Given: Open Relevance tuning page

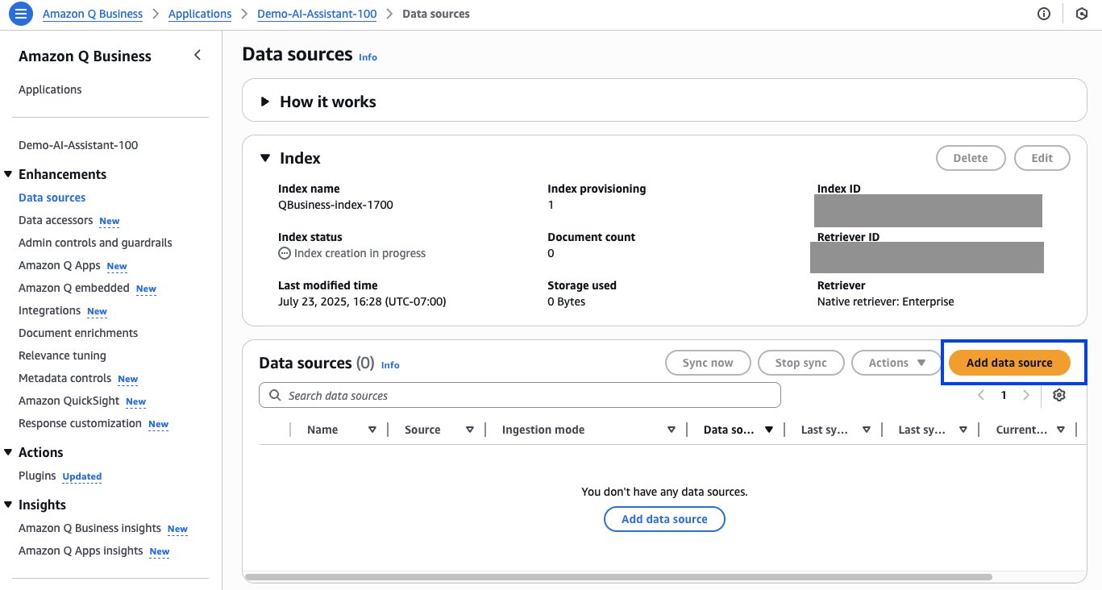Looking at the screenshot, I should click(x=62, y=355).
